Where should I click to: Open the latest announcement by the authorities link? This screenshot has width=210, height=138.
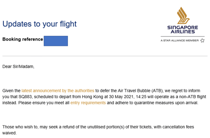58,91
